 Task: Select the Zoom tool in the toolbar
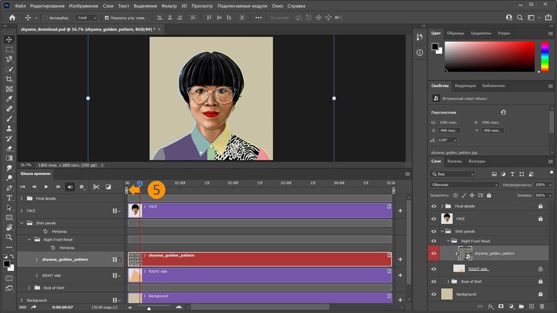point(9,237)
